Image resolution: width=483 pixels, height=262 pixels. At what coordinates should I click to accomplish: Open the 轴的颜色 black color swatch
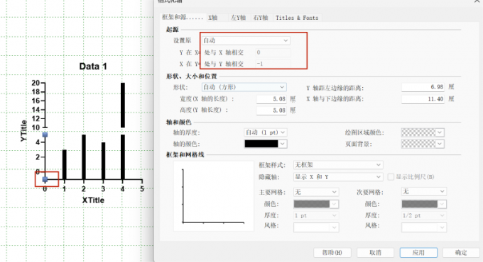tap(266, 144)
